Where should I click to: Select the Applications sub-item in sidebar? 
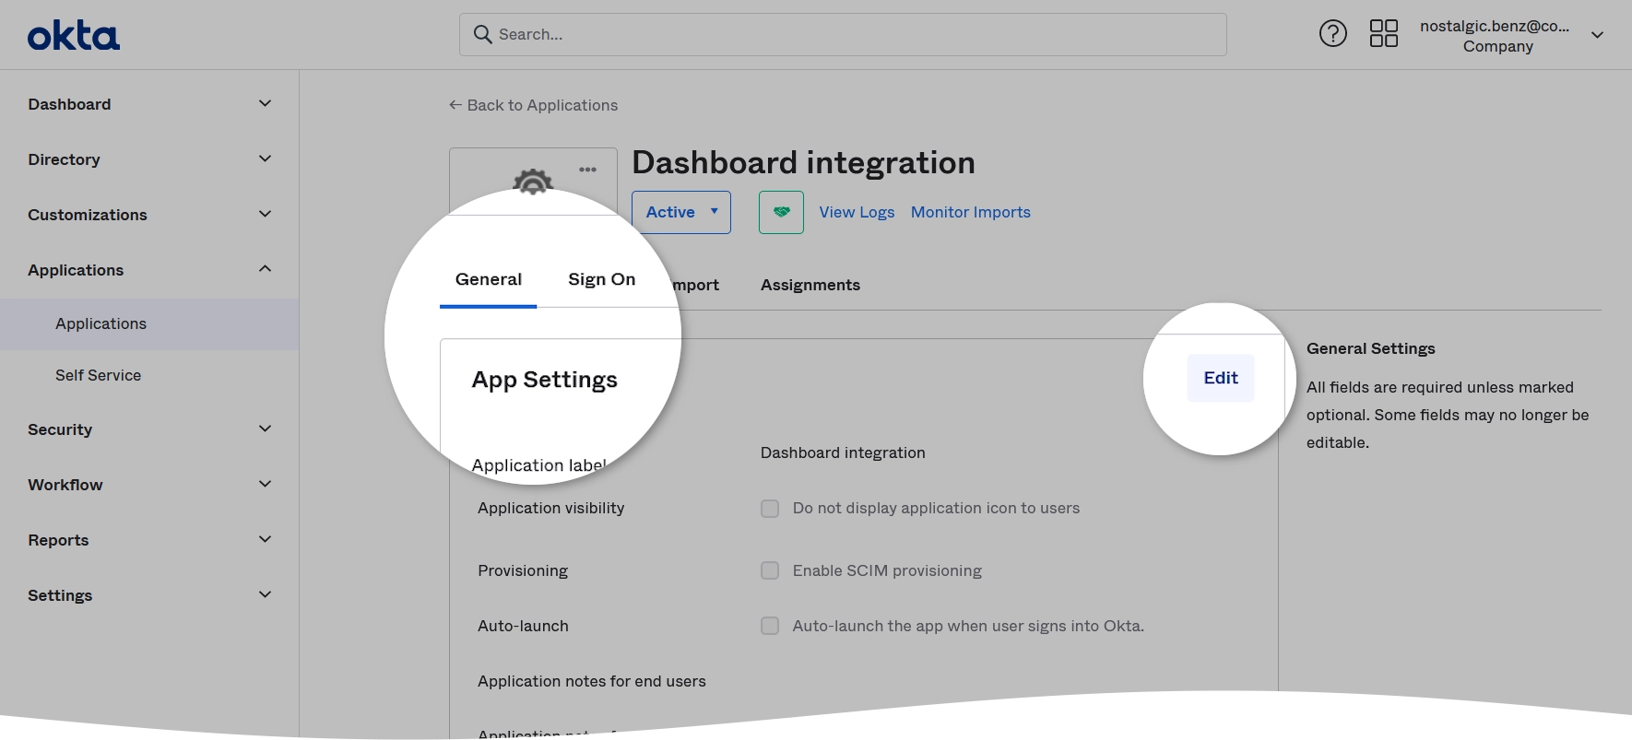pyautogui.click(x=149, y=323)
